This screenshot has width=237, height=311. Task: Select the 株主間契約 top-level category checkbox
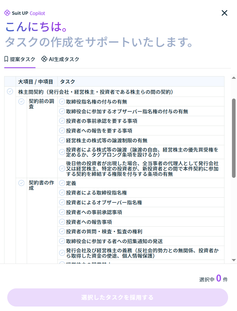pyautogui.click(x=10, y=92)
